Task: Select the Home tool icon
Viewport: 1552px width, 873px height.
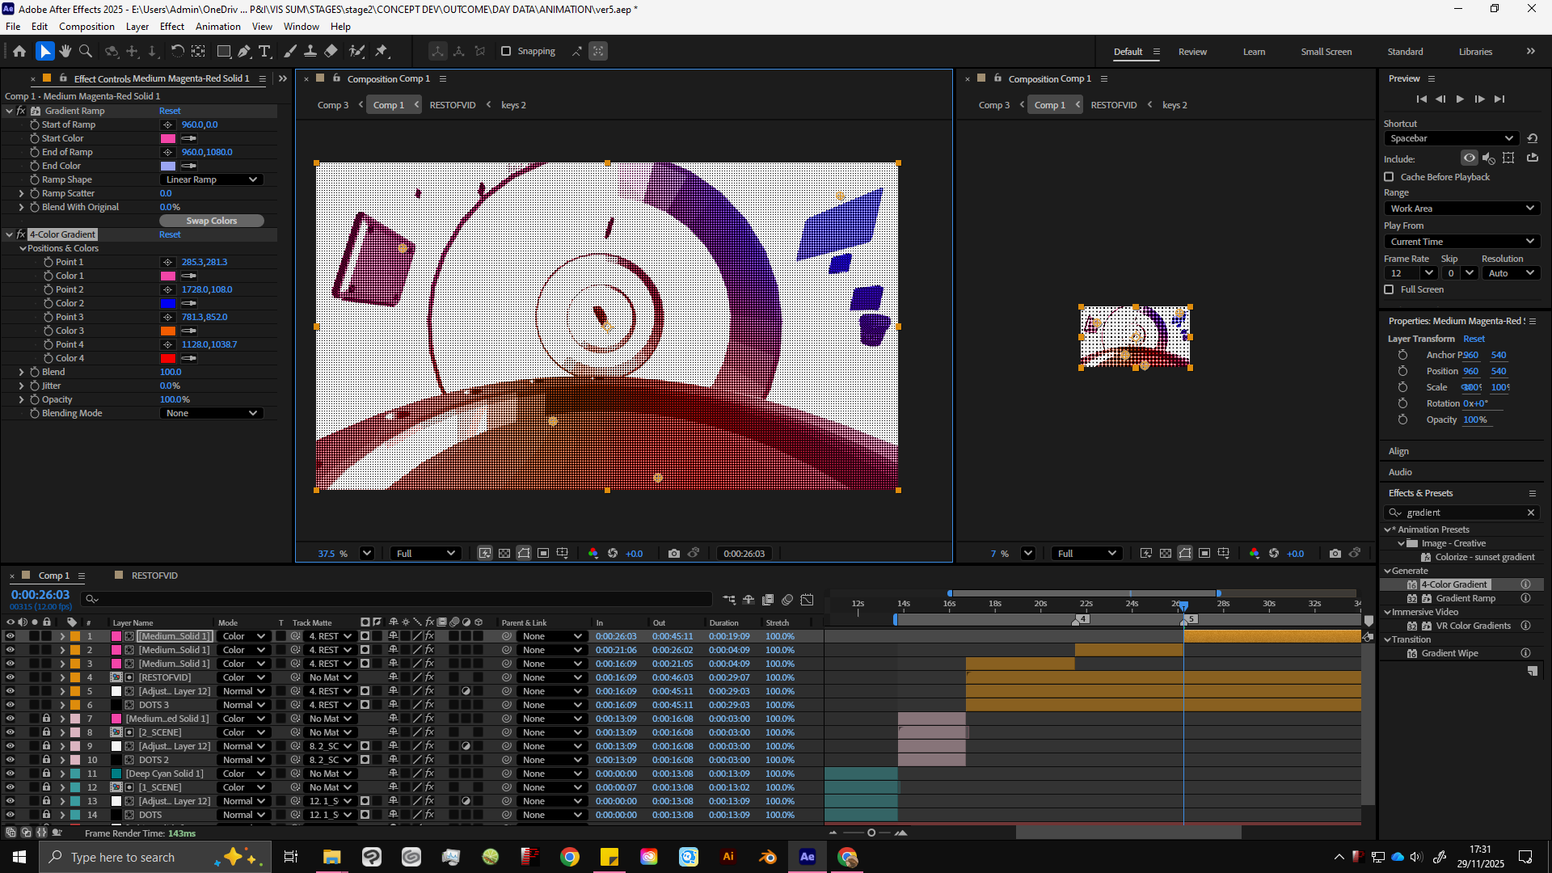Action: pos(19,51)
